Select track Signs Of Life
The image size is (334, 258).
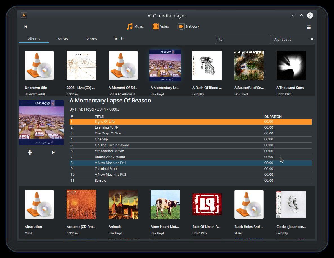coord(190,122)
